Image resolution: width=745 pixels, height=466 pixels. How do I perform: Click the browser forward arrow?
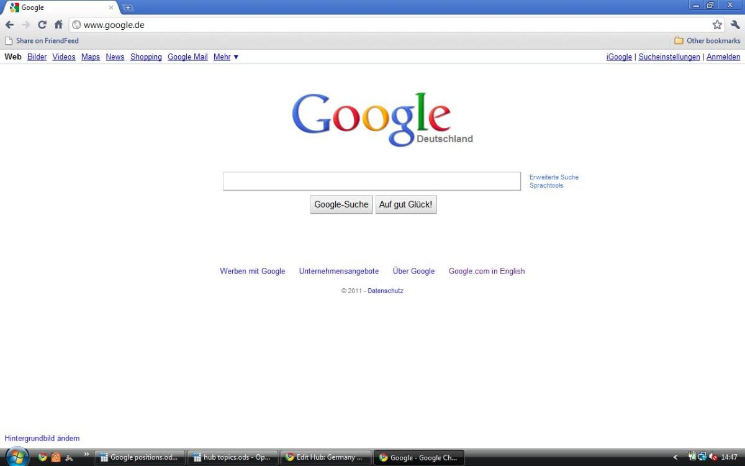tap(25, 25)
